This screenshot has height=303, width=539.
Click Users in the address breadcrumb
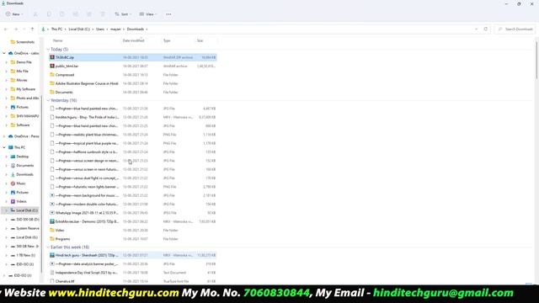[100, 29]
